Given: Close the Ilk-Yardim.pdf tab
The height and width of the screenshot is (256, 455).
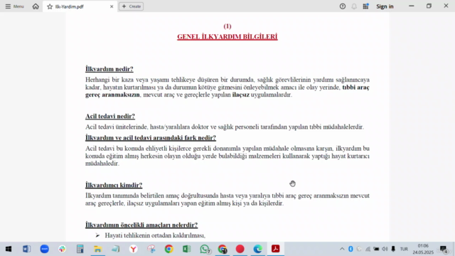Looking at the screenshot, I should pos(112,6).
